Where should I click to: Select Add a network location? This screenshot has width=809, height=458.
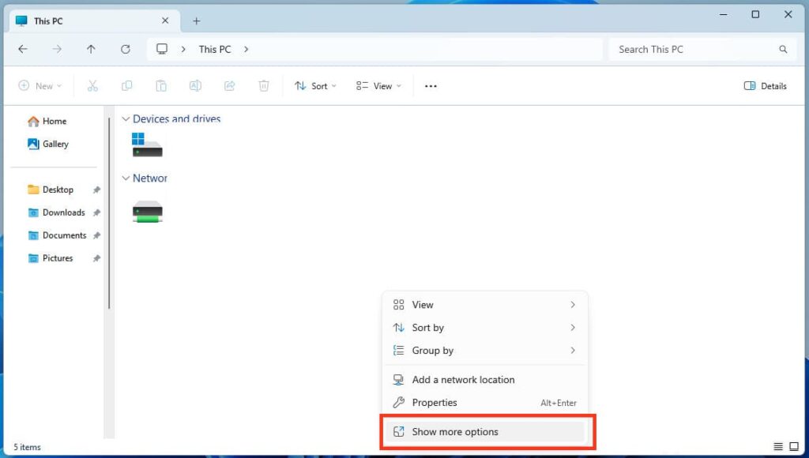pos(463,380)
